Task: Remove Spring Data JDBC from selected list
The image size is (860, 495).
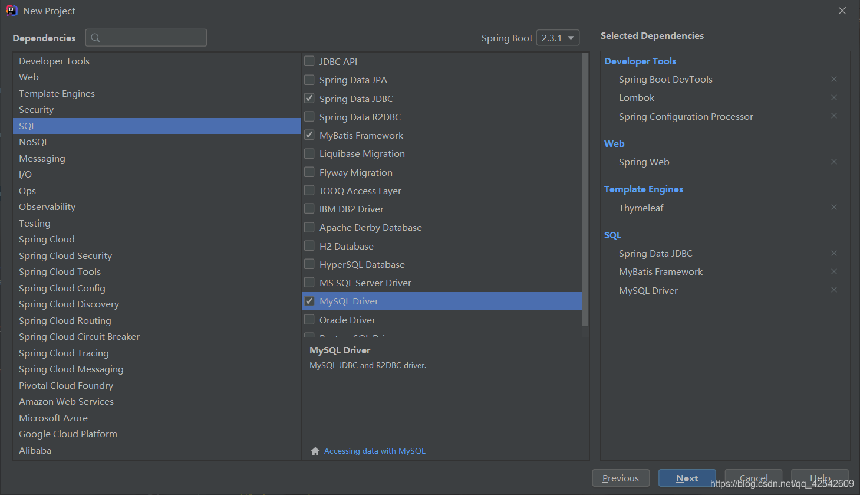Action: tap(834, 253)
